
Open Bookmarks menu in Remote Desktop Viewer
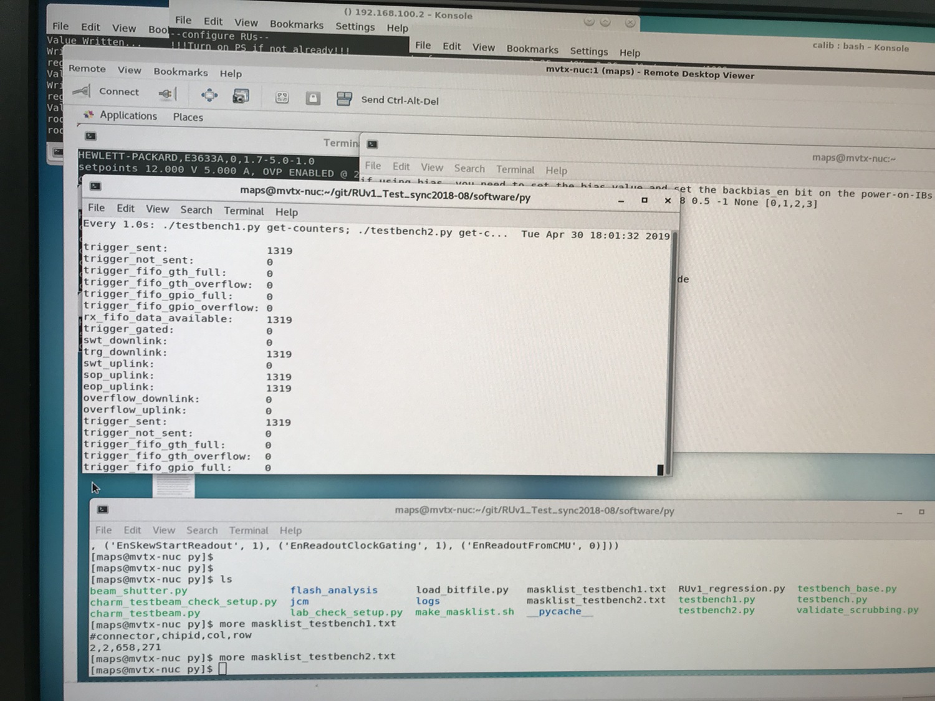pyautogui.click(x=181, y=72)
